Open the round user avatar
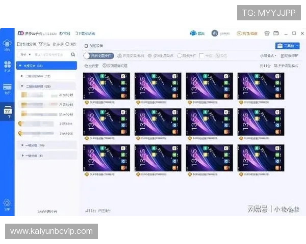 (215, 33)
